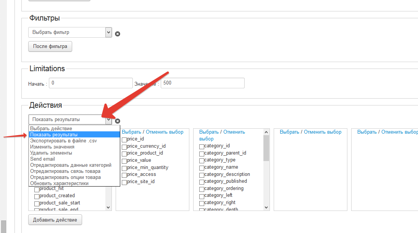
Task: Check the price_id checkbox
Action: coord(124,139)
